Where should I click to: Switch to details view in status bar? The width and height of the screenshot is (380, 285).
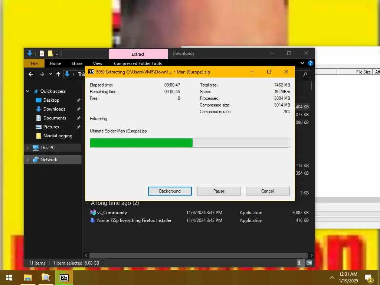coord(299,263)
